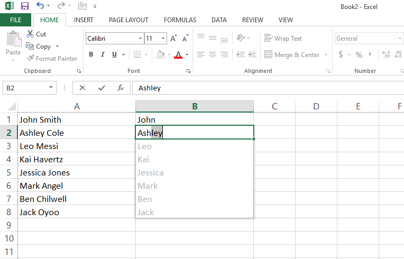Image resolution: width=404 pixels, height=259 pixels.
Task: Toggle Wrap Text on
Action: 283,39
